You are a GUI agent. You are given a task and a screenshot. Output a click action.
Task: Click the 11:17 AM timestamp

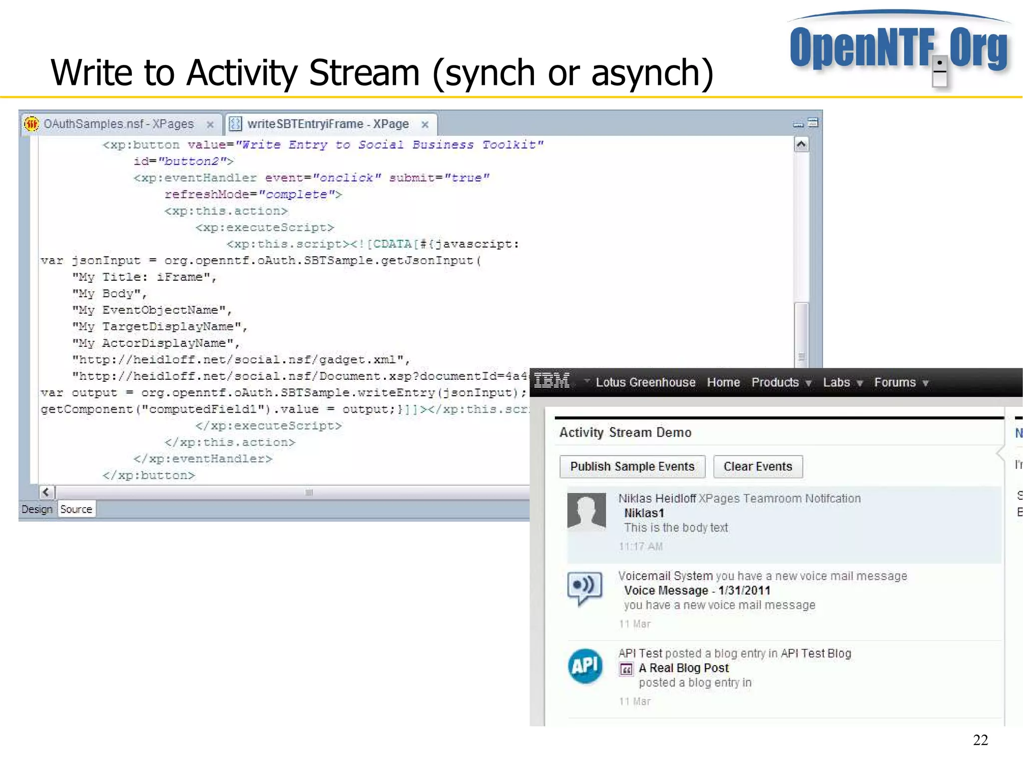pyautogui.click(x=640, y=547)
